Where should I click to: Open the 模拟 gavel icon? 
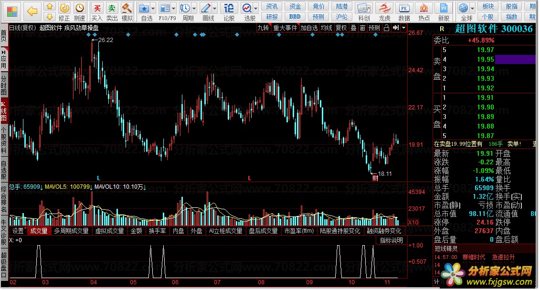[127, 8]
